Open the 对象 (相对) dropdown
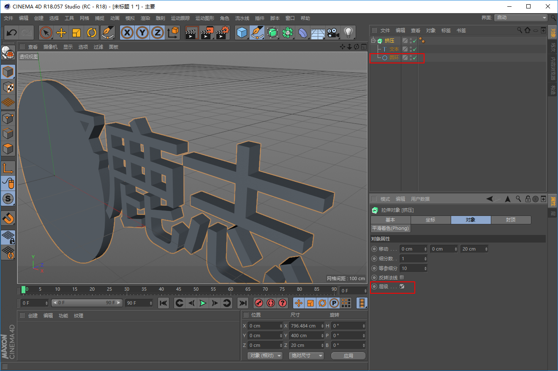 pos(265,355)
